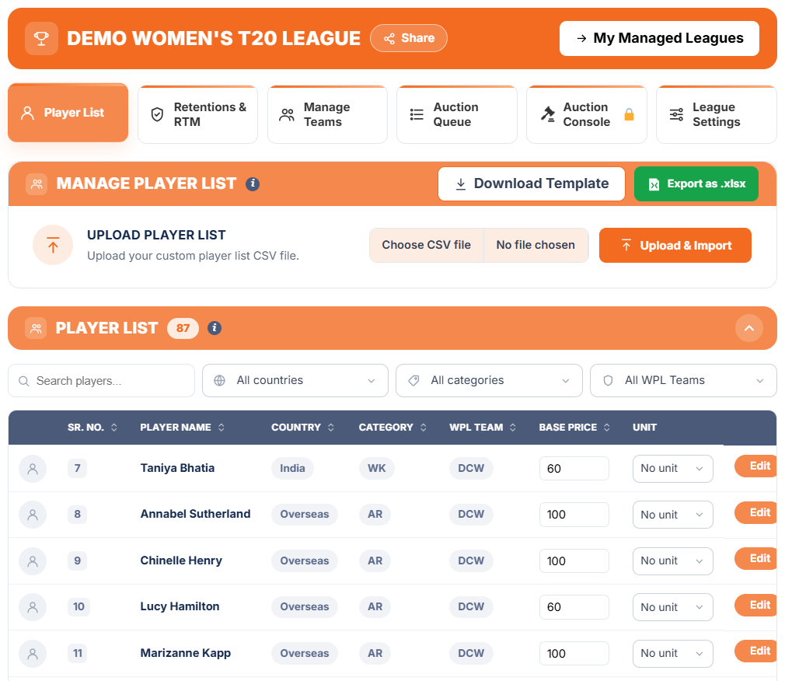Click Taniya Bhatia's avatar icon

coord(33,469)
